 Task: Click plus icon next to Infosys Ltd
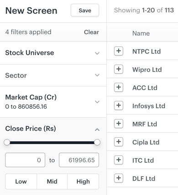119,105
